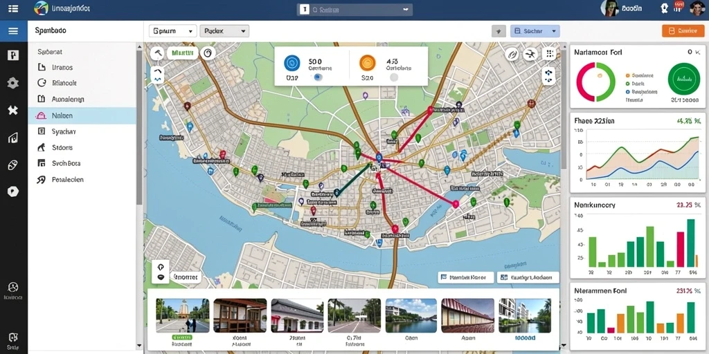The width and height of the screenshot is (709, 354).
Task: Open the gear settings icon in left rail
Action: coord(13,83)
